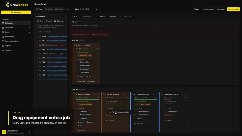Open the Reports page
Viewport: 242px width, 136px height.
click(x=16, y=46)
